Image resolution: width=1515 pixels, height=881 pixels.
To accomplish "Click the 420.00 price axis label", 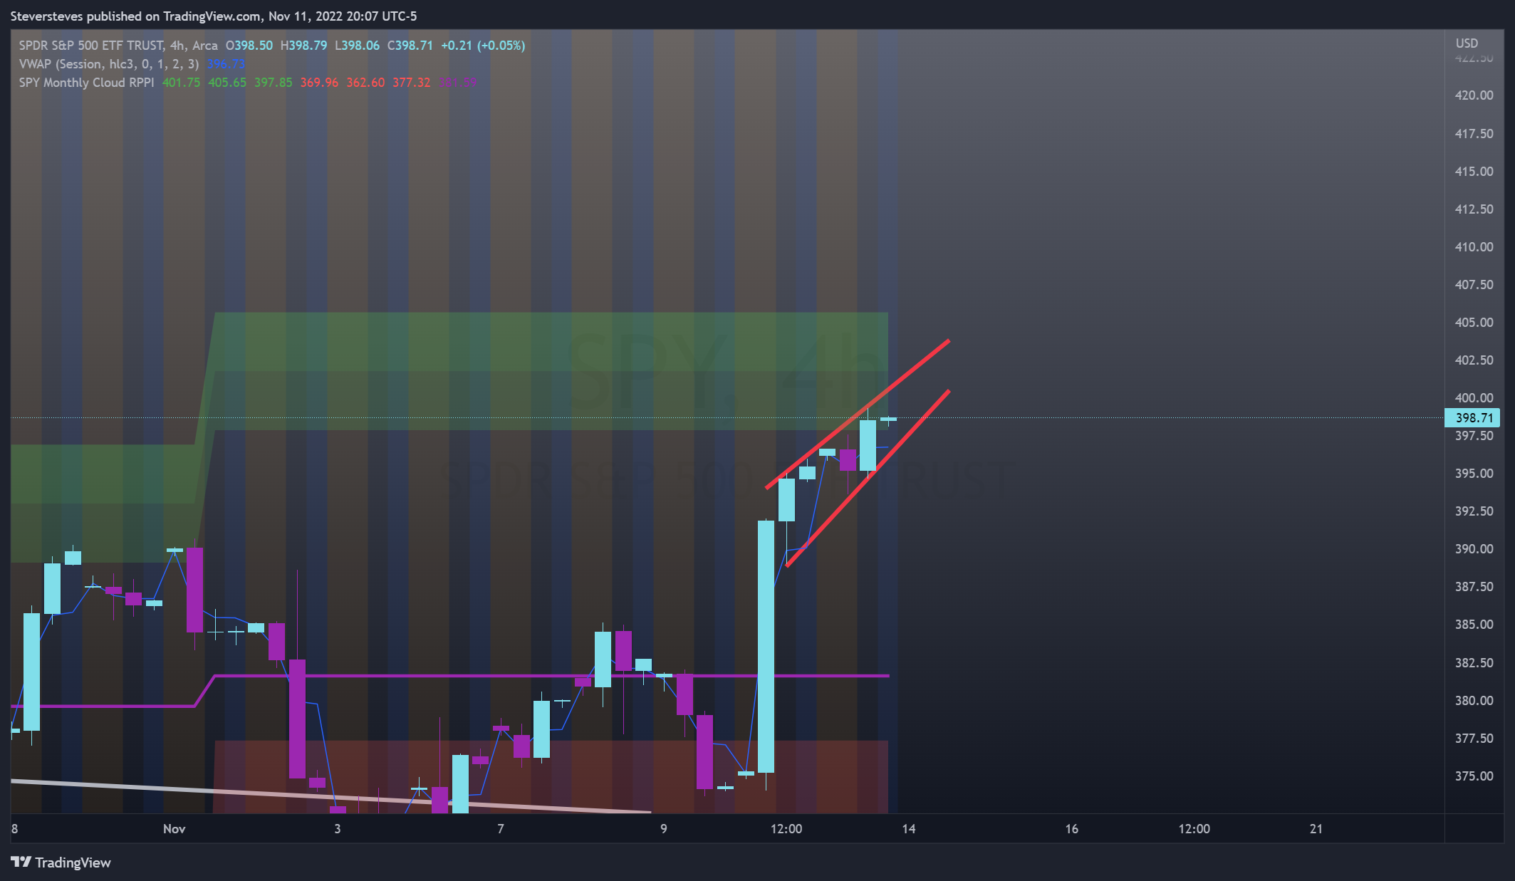I will 1474,95.
